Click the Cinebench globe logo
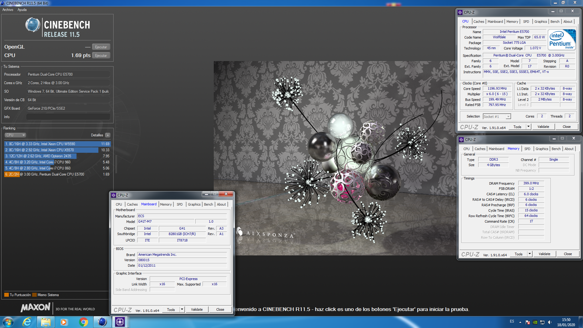This screenshot has height=328, width=583. click(x=33, y=25)
